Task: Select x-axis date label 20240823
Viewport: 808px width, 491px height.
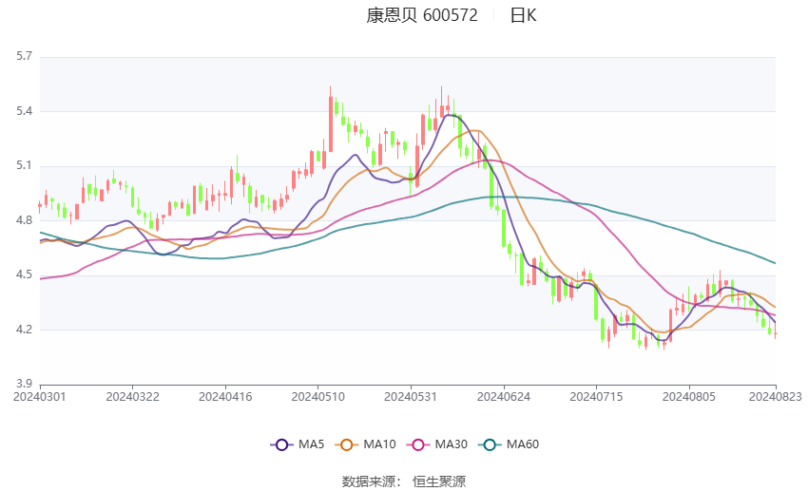Action: (775, 397)
